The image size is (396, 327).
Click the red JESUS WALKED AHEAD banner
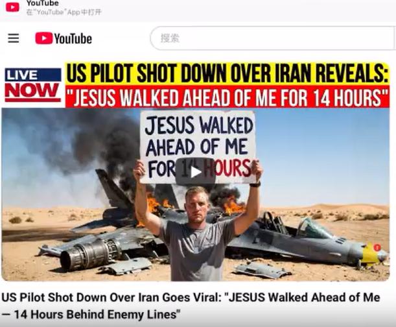(x=227, y=97)
